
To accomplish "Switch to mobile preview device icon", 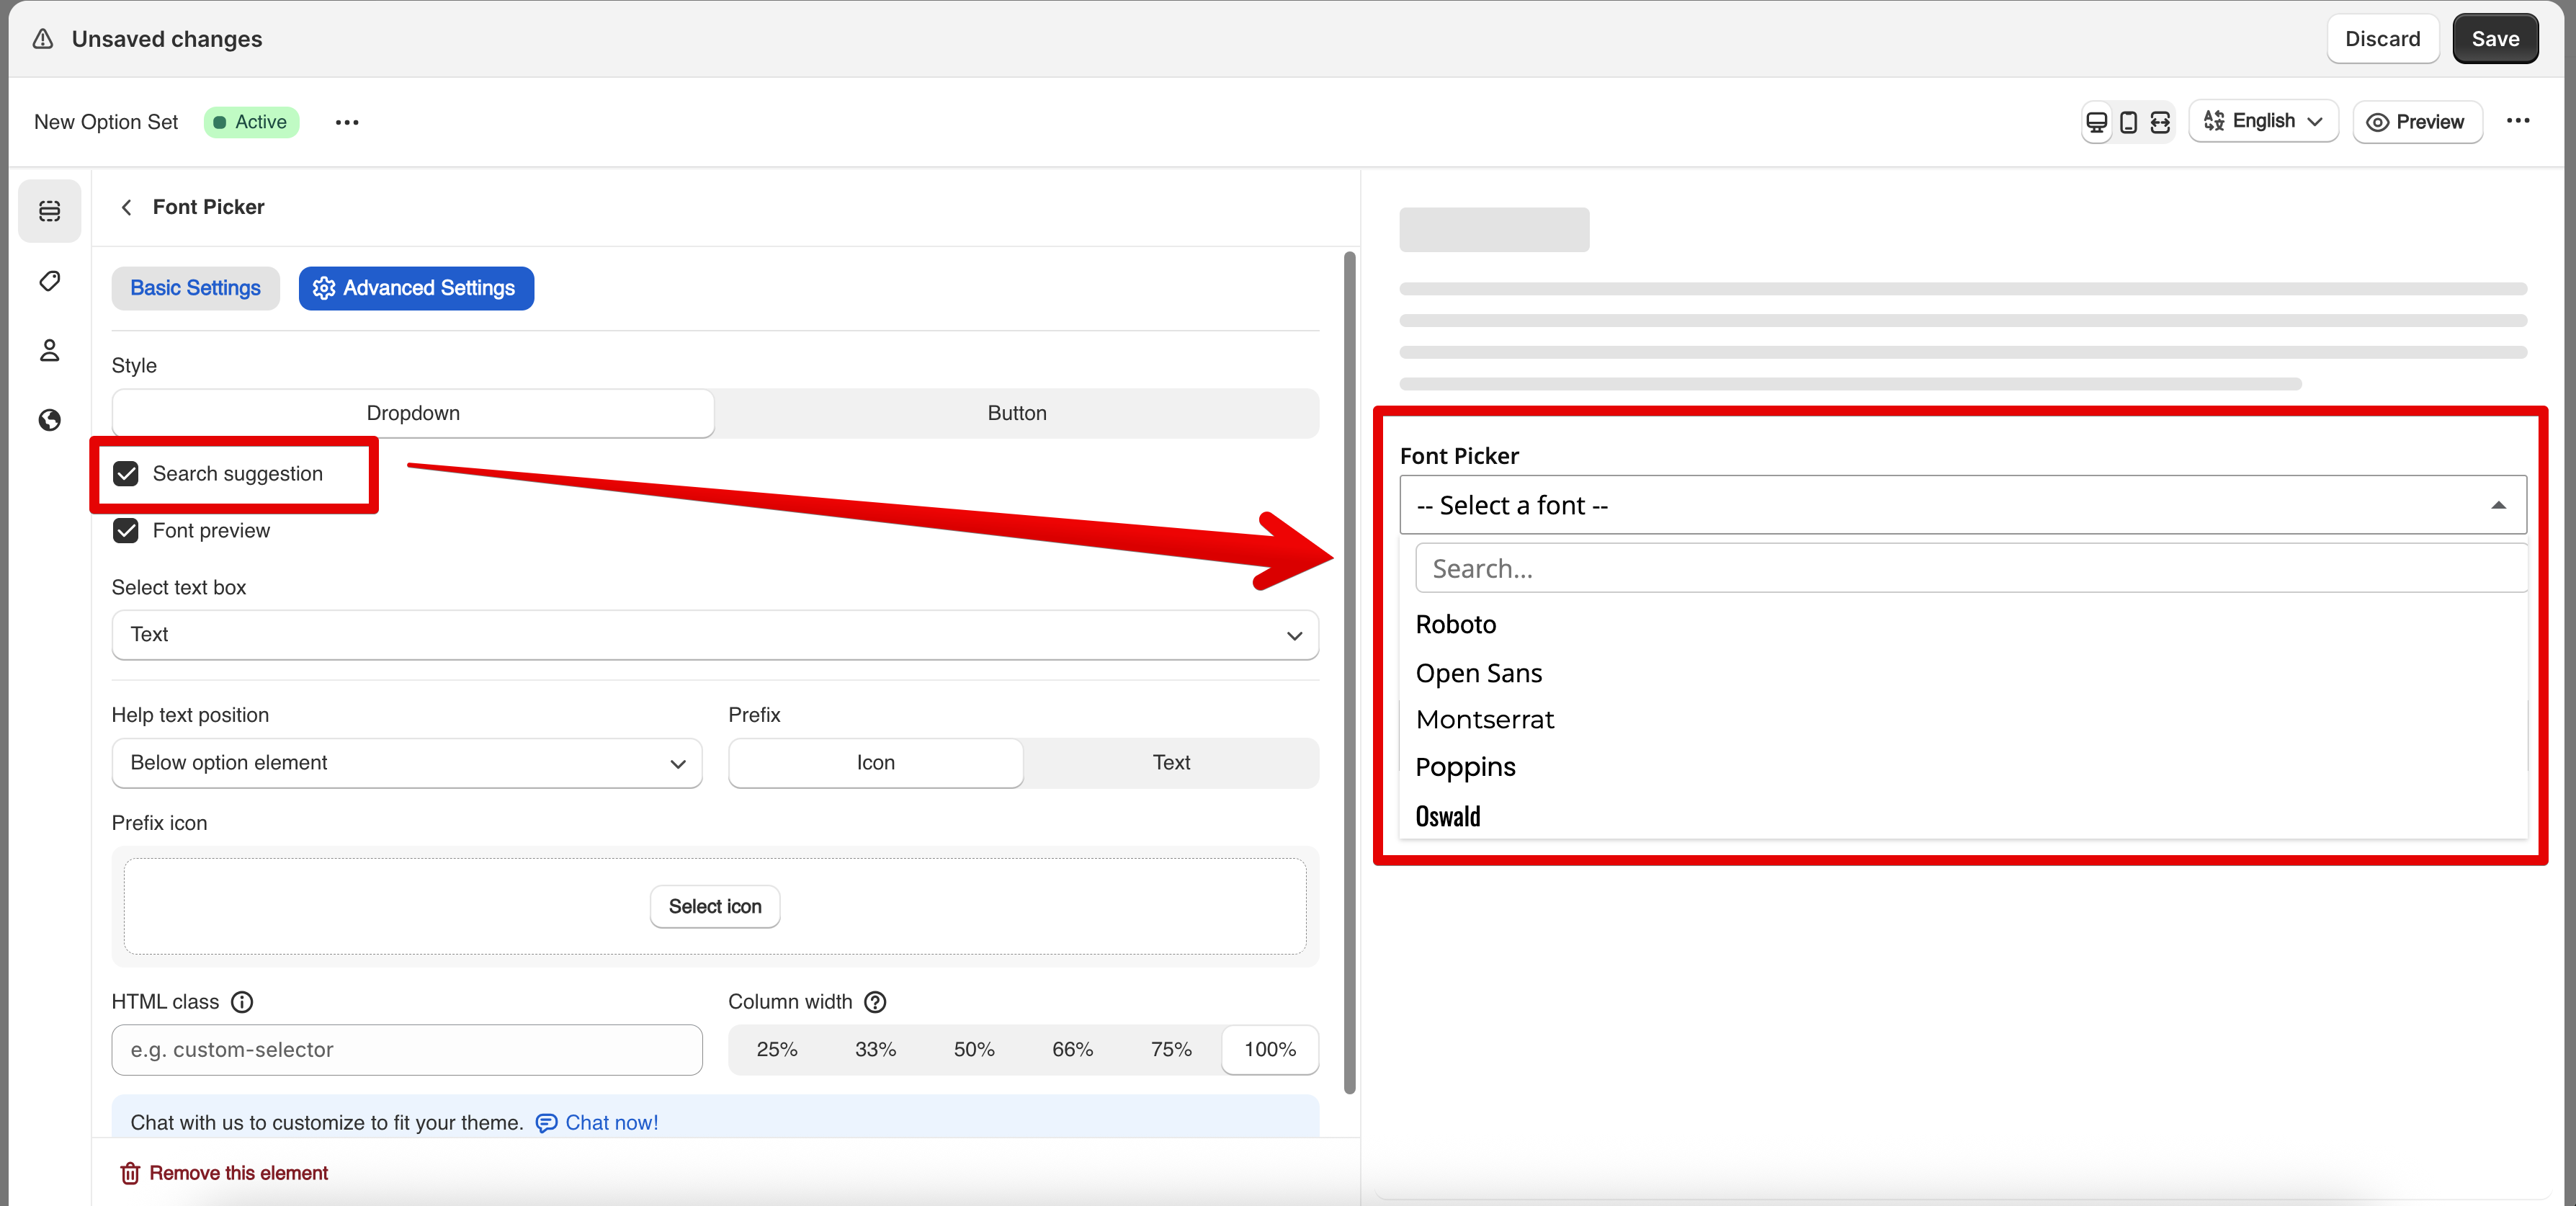I will coord(2128,122).
